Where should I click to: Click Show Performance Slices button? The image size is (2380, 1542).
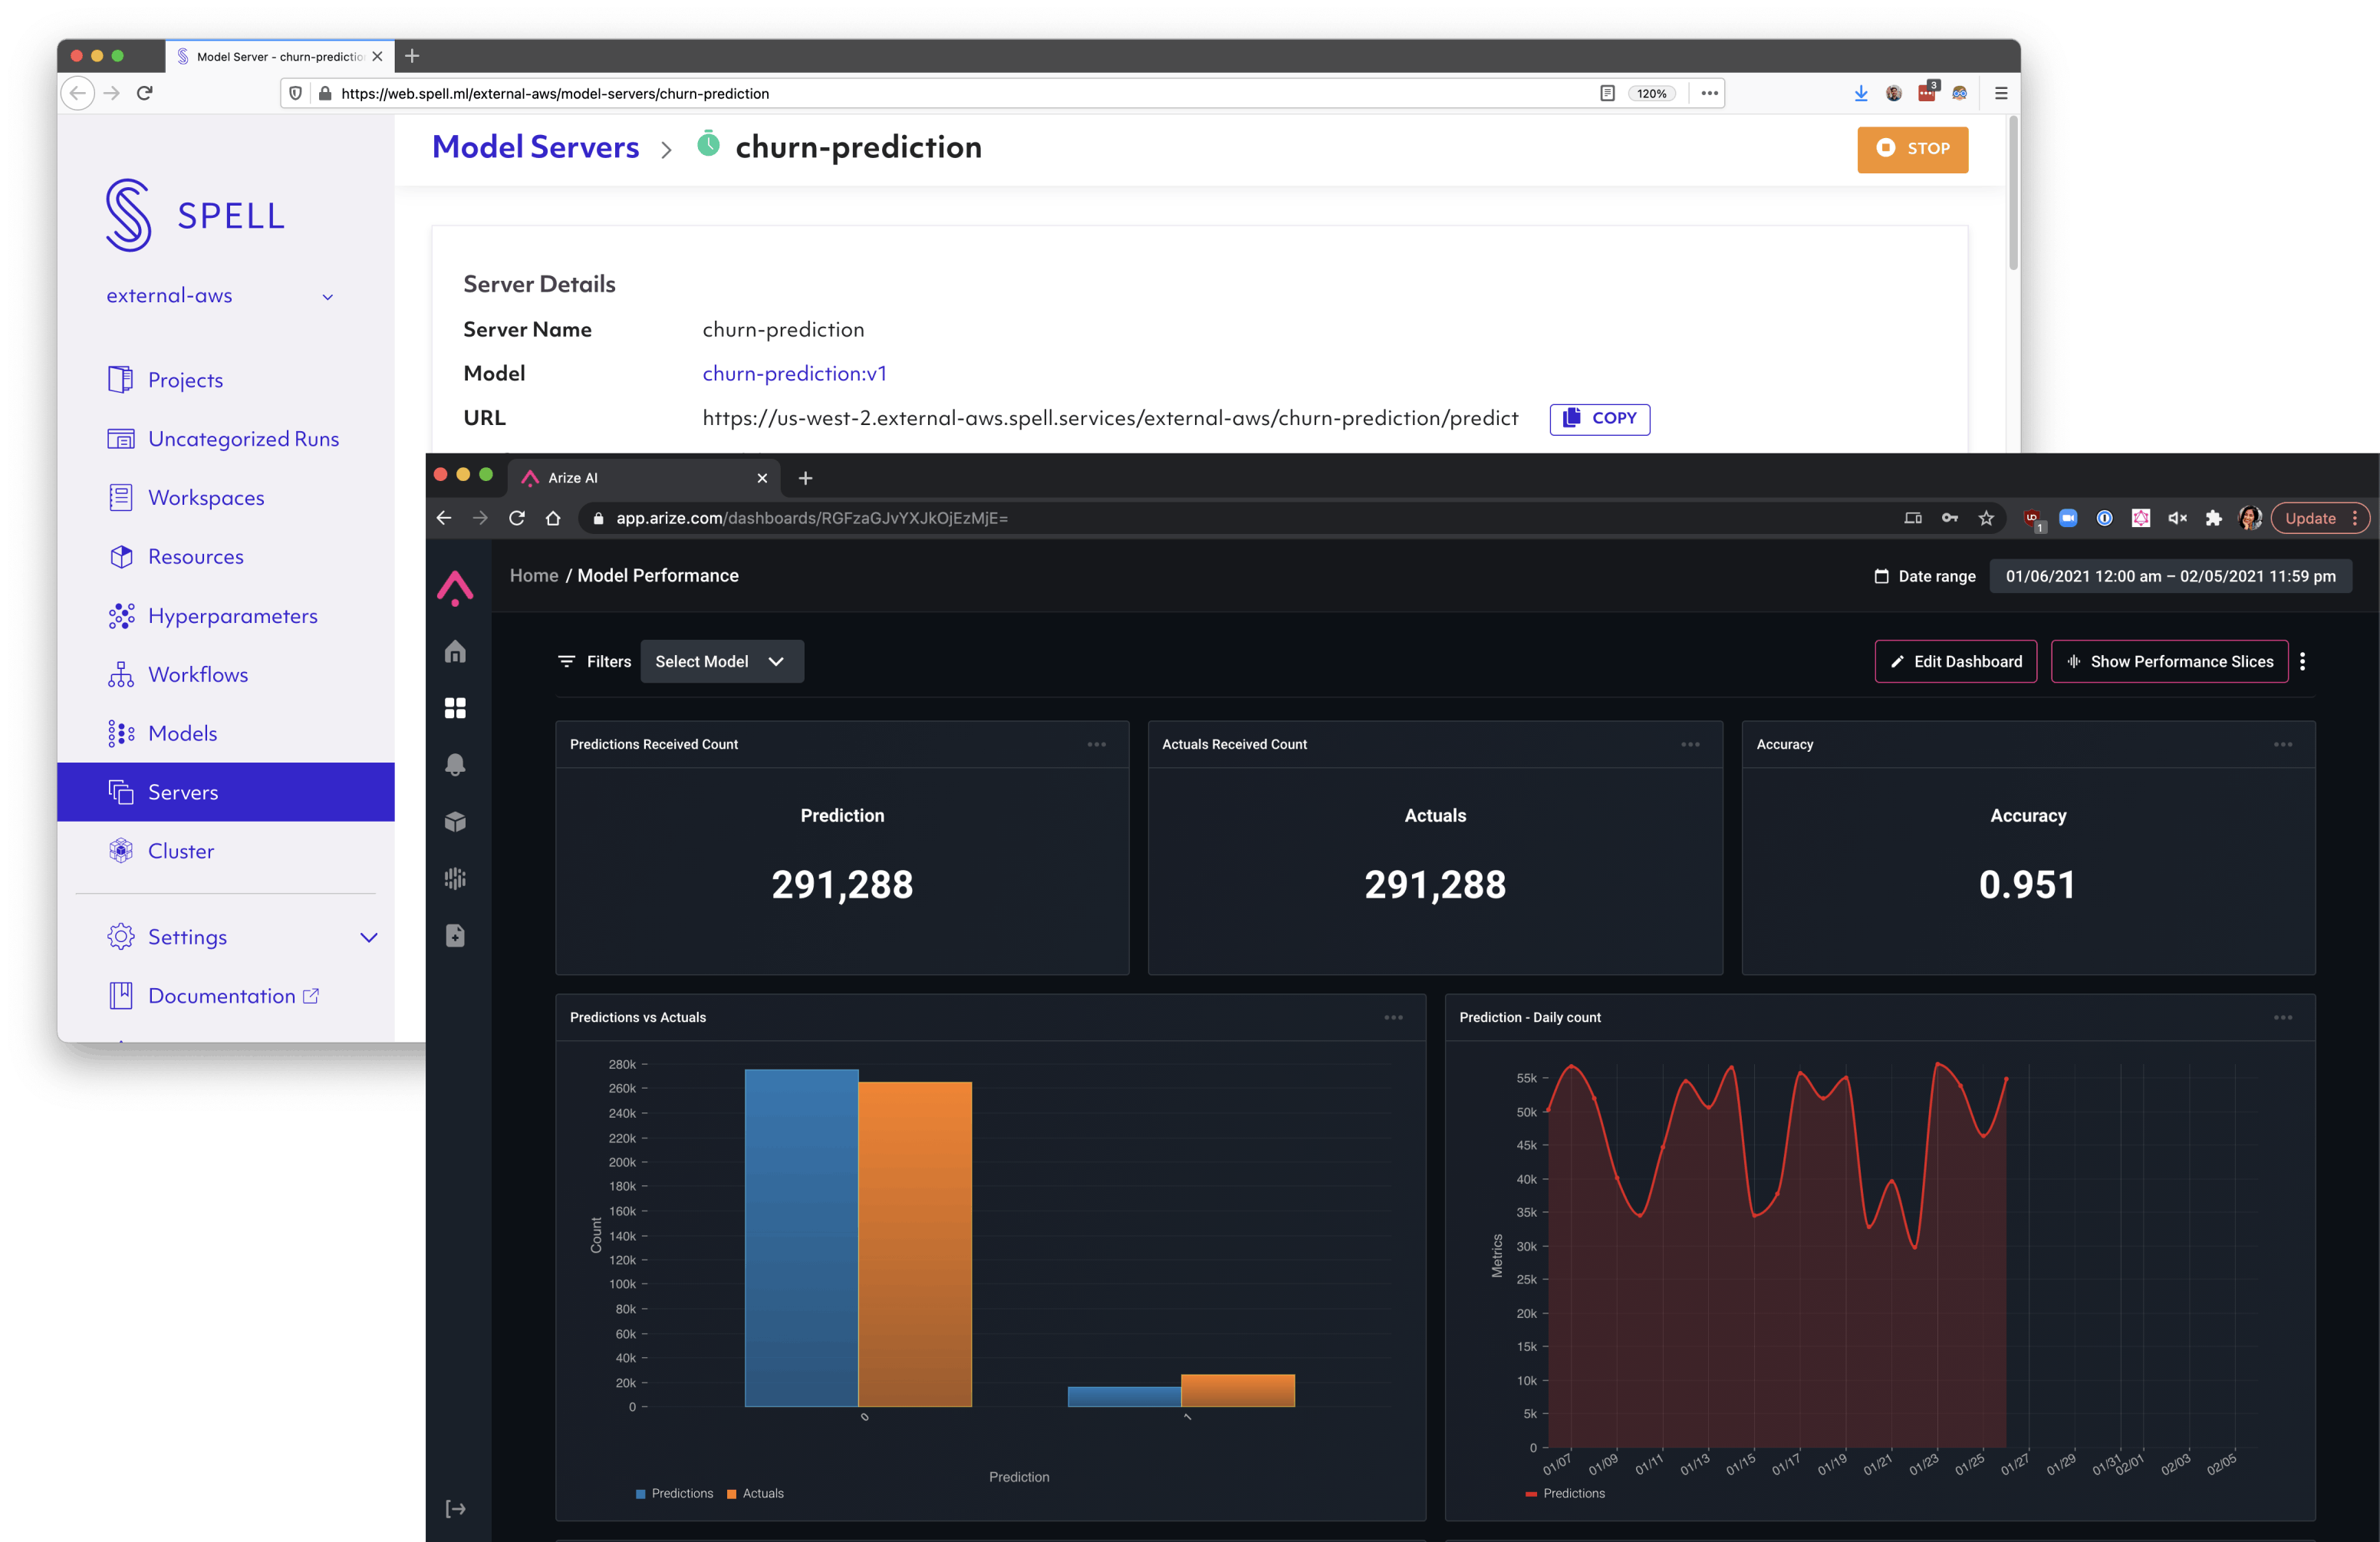[2169, 662]
